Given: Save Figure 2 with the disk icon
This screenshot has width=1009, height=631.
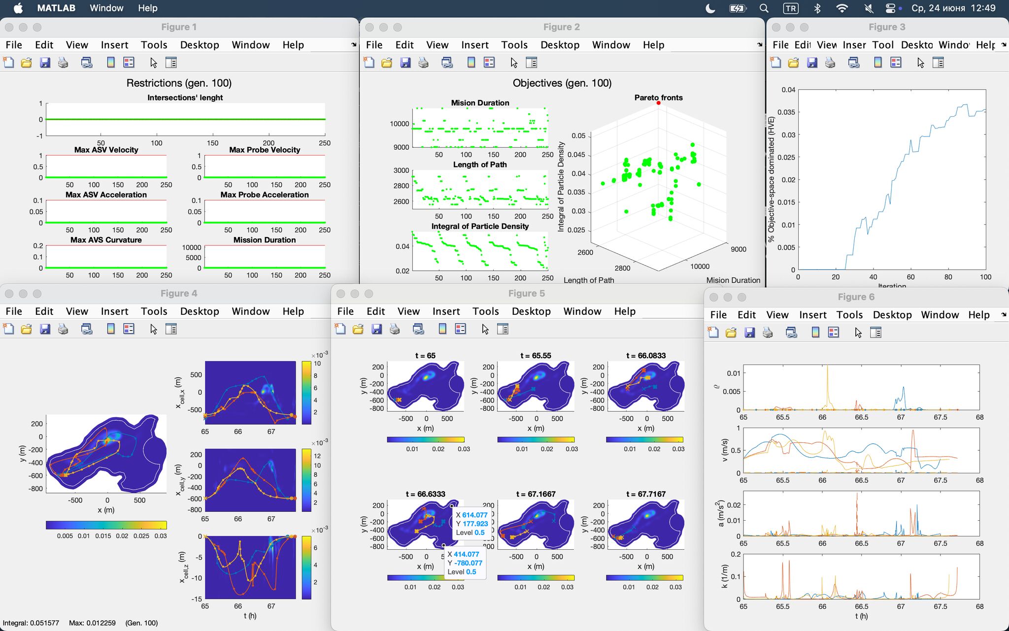Looking at the screenshot, I should (x=405, y=63).
